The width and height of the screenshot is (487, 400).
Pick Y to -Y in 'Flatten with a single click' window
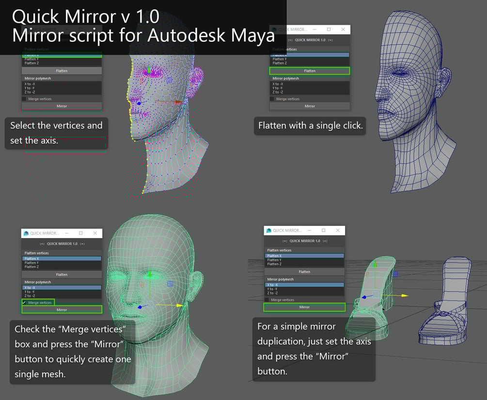pyautogui.click(x=309, y=88)
